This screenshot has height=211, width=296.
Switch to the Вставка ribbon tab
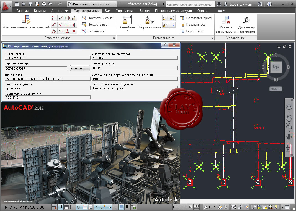pyautogui.click(x=40, y=11)
